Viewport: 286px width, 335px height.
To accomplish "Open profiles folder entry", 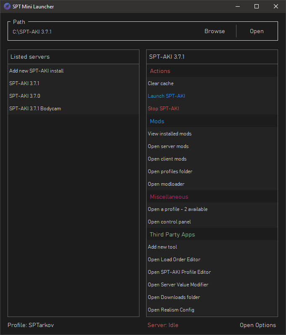I will tap(212, 171).
